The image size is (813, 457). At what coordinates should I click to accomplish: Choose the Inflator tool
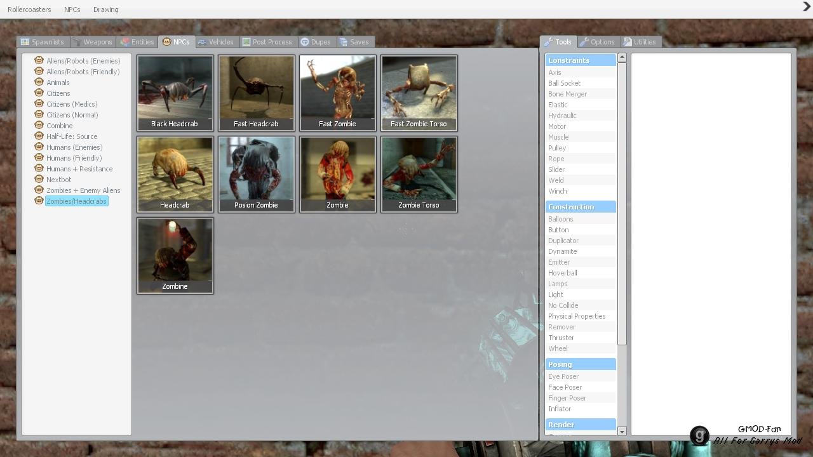[x=581, y=409]
